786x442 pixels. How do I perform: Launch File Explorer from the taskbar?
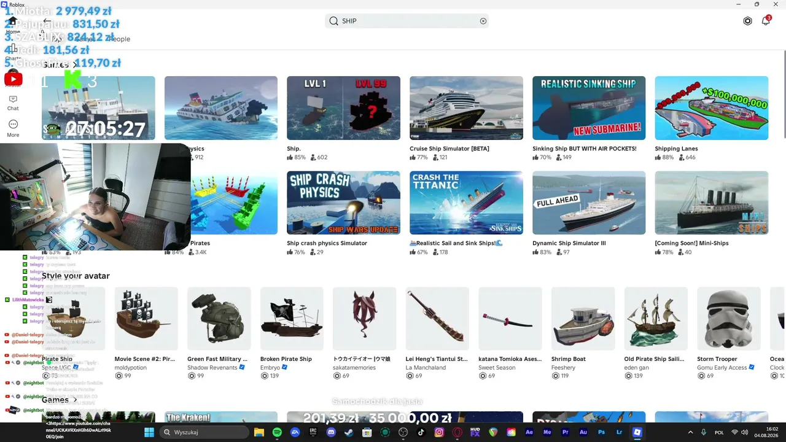[x=259, y=432]
